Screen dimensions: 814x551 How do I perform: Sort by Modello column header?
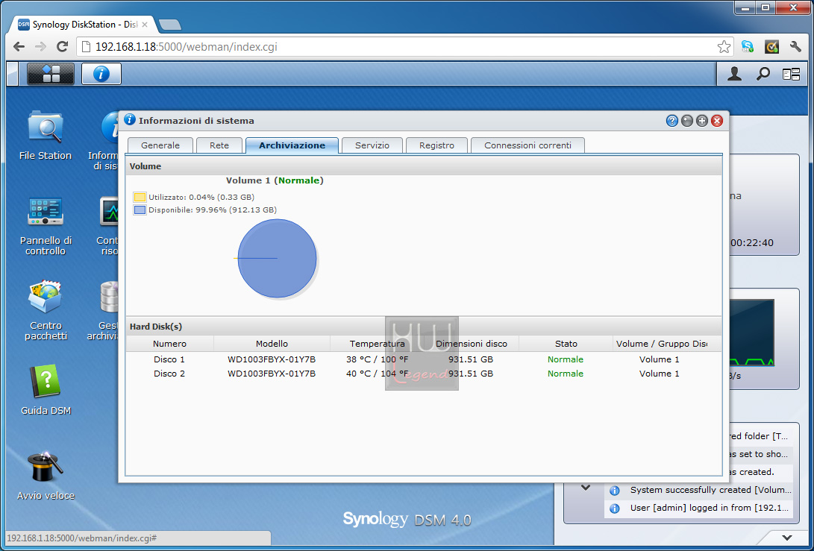272,344
